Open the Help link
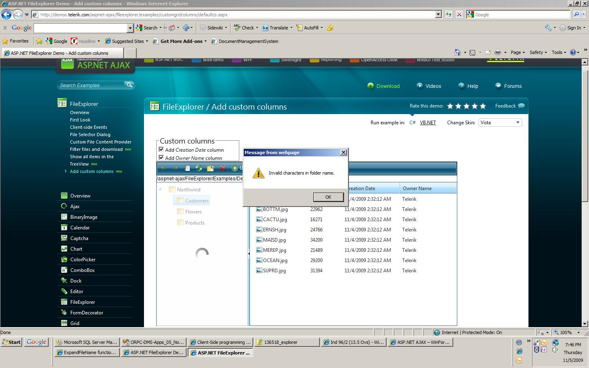Image resolution: width=589 pixels, height=368 pixels. (x=468, y=86)
